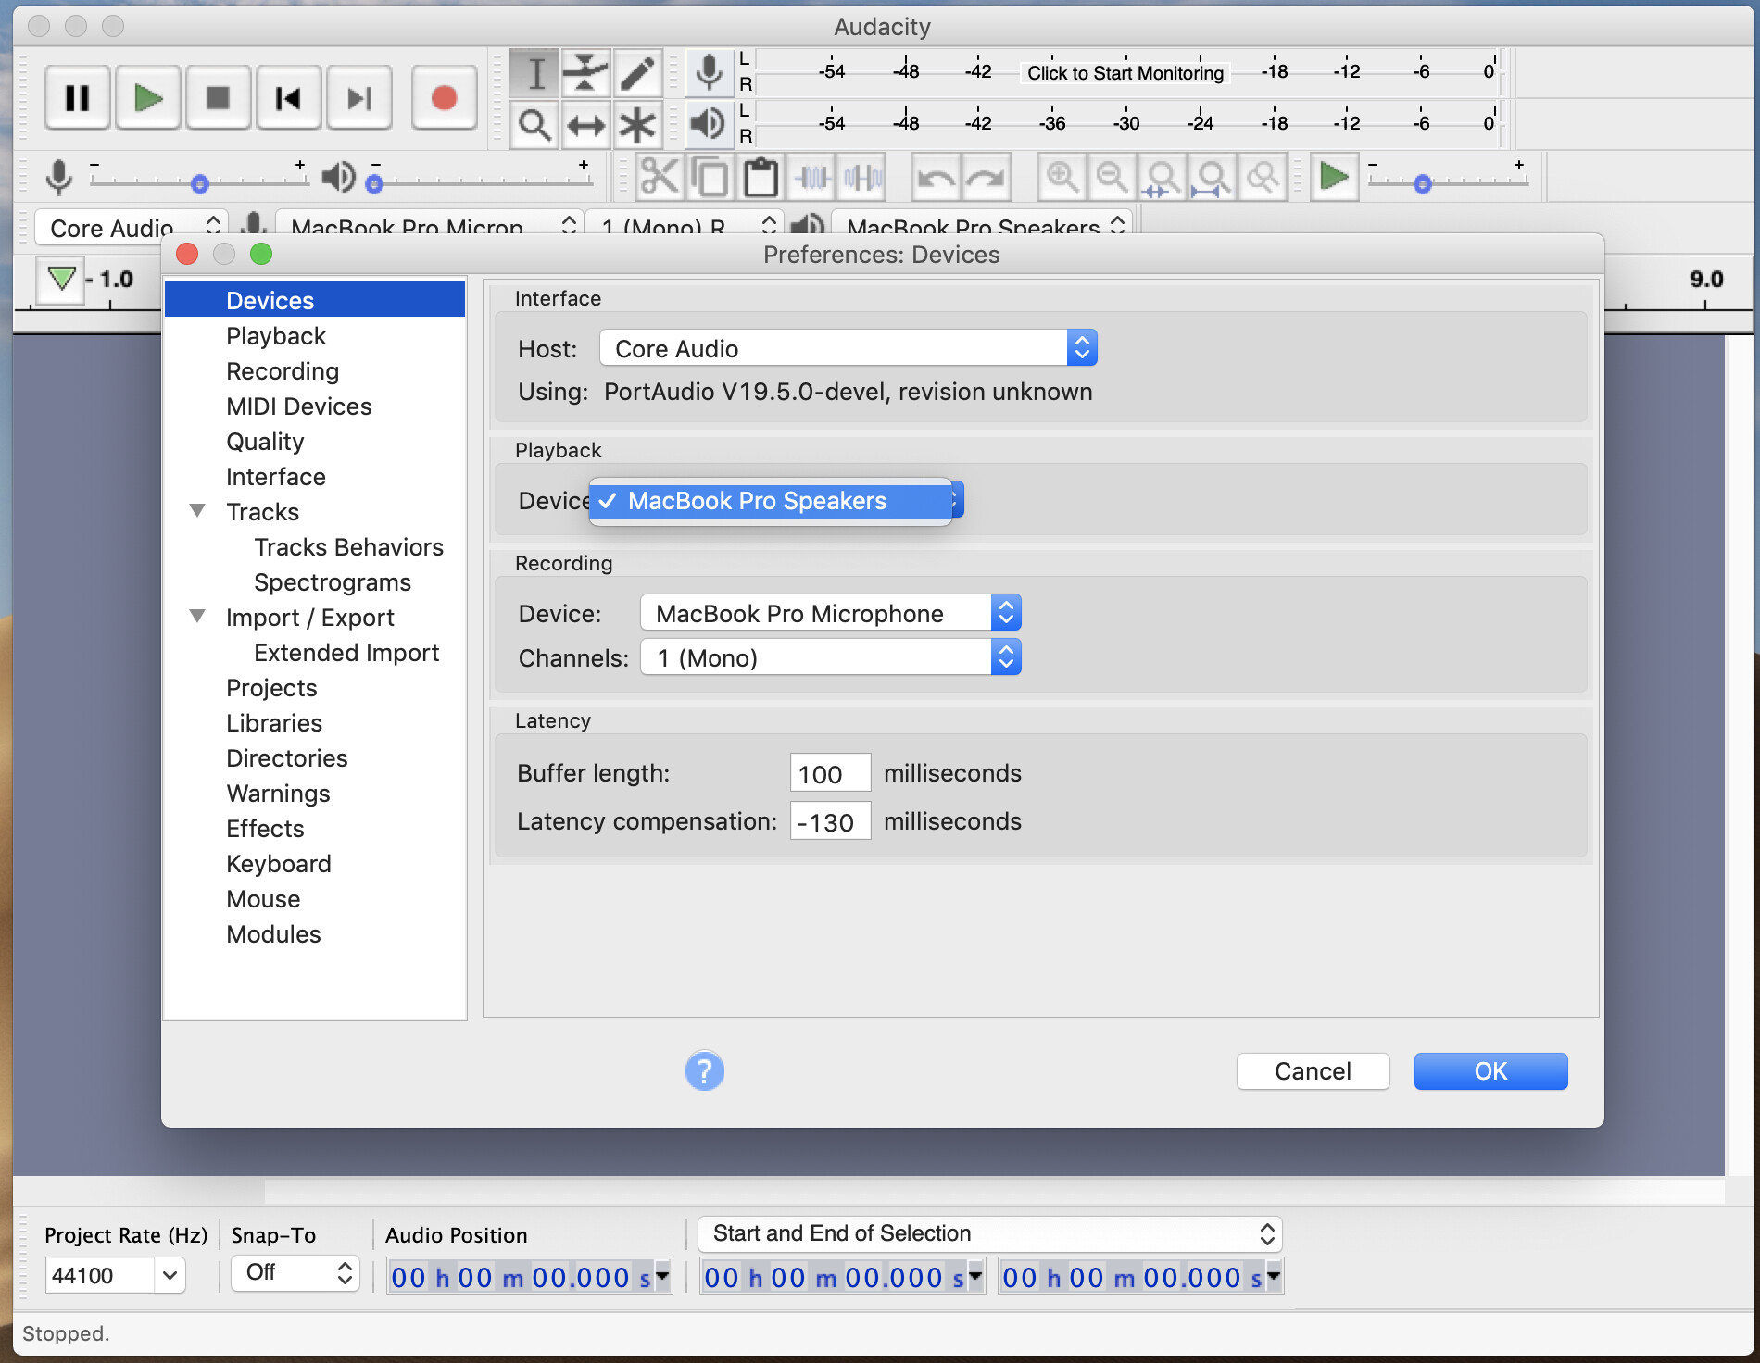
Task: Select Tracks Behaviors preferences category
Action: (349, 546)
